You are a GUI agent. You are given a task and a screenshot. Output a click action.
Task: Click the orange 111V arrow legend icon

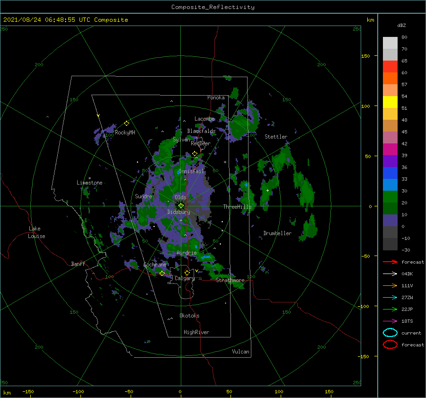coord(390,285)
